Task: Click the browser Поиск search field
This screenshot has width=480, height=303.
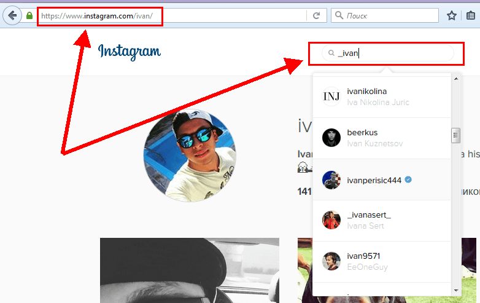Action: 385,15
